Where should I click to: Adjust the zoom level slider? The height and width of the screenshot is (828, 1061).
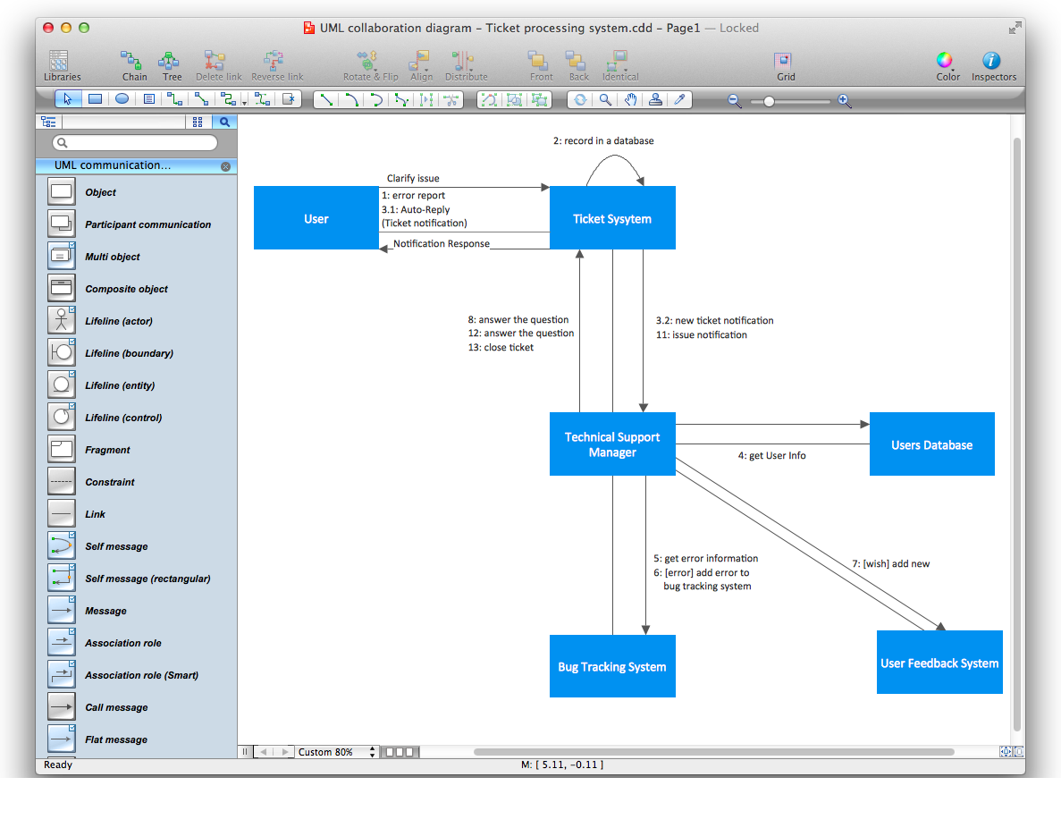pos(769,102)
